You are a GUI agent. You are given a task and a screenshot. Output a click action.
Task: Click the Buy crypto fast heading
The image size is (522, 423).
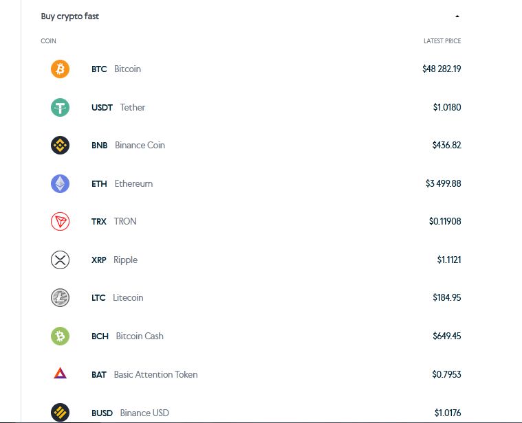click(70, 16)
